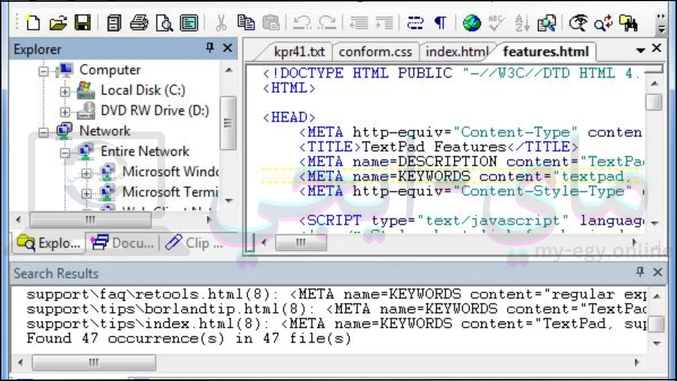Collapse the Network tree node
Screen dimensions: 677x381
pos(43,133)
